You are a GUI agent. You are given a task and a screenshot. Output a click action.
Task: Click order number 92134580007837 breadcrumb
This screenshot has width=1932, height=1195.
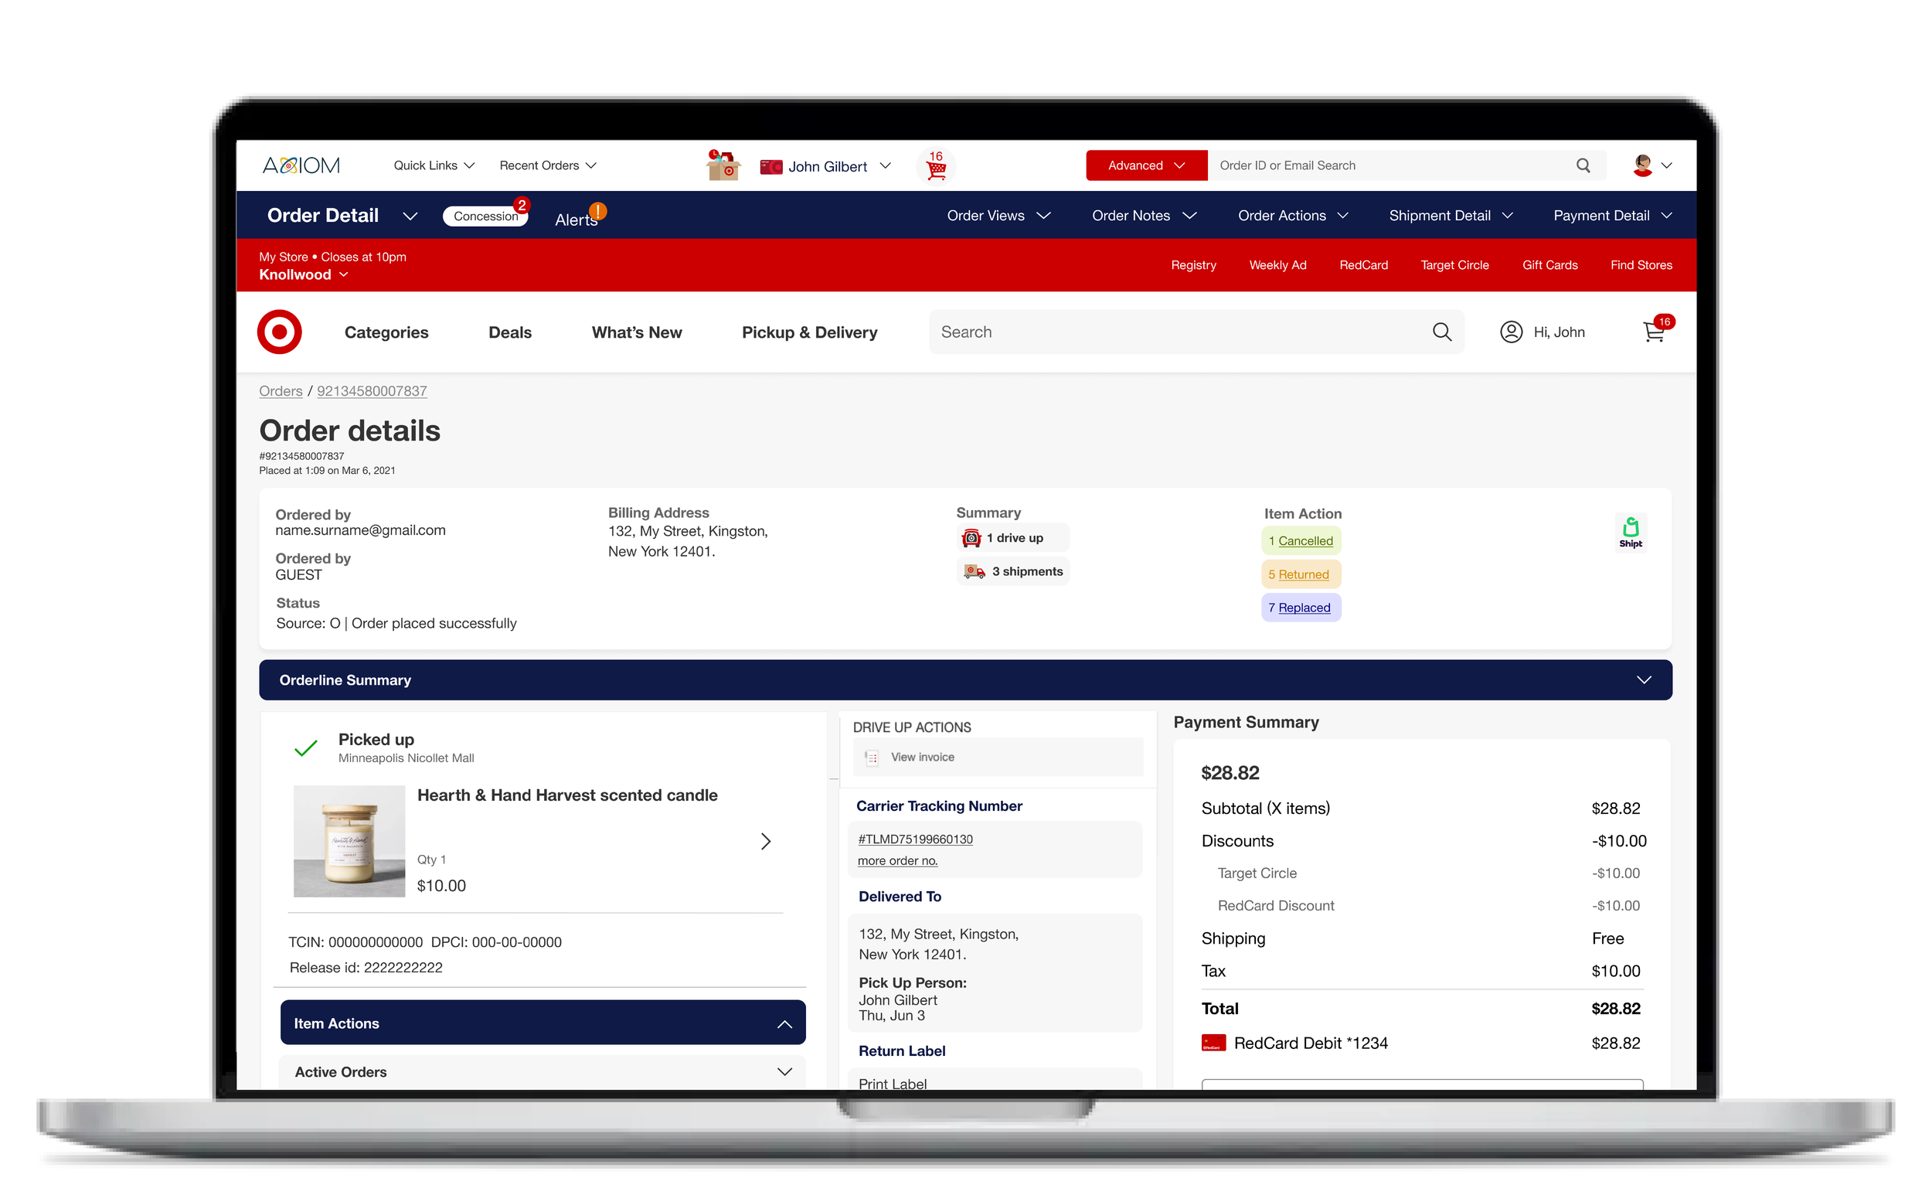pyautogui.click(x=372, y=391)
